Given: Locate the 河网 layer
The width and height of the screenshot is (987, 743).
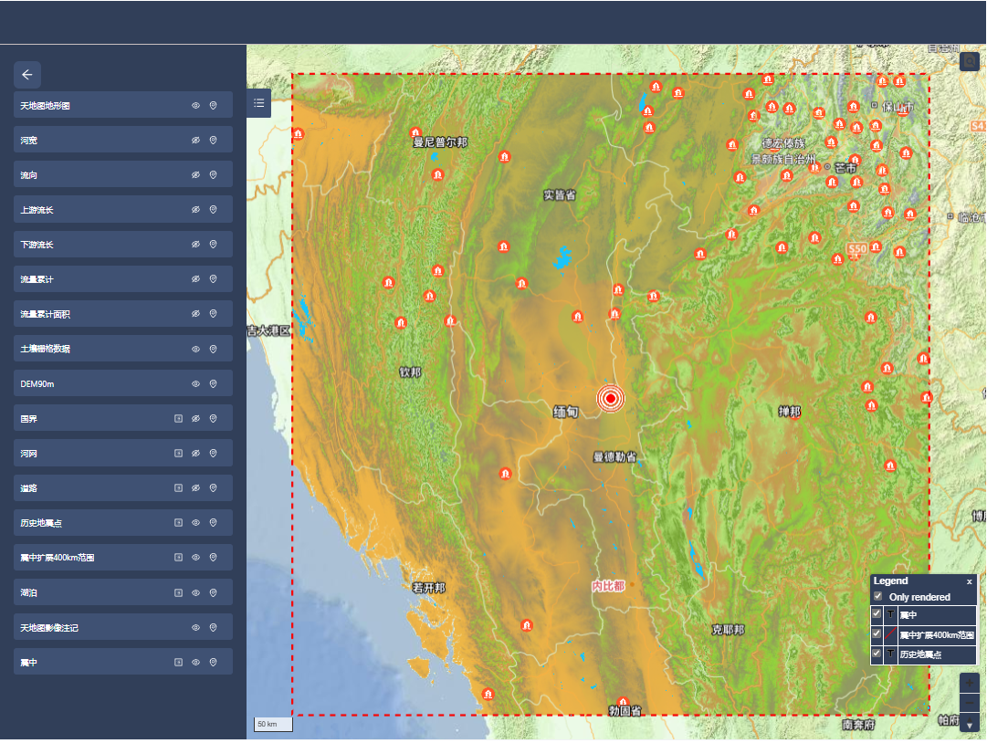Looking at the screenshot, I should coord(214,453).
